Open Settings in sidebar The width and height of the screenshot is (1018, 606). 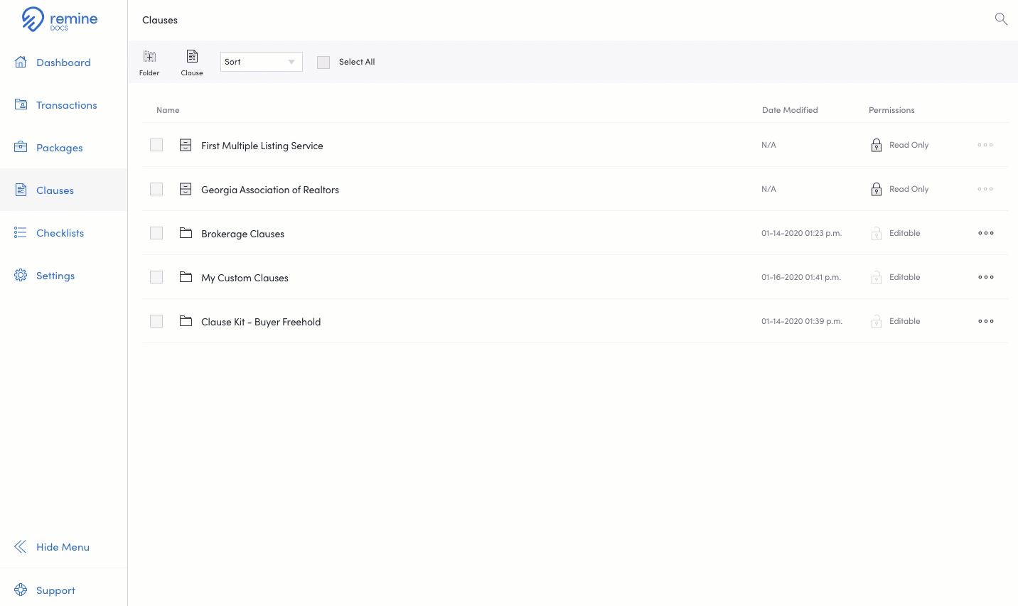(55, 276)
